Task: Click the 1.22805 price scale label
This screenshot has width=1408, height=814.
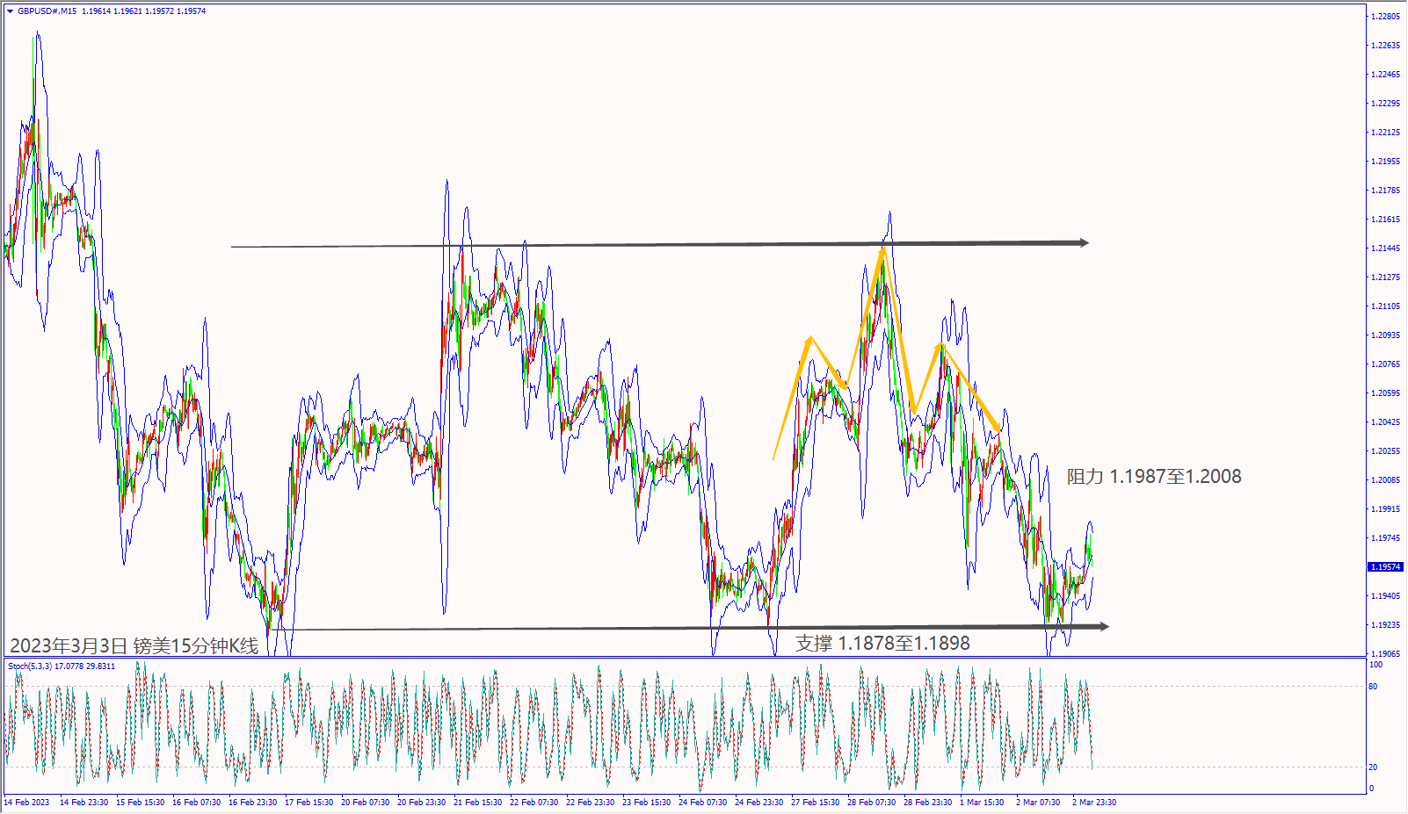Action: pos(1385,17)
